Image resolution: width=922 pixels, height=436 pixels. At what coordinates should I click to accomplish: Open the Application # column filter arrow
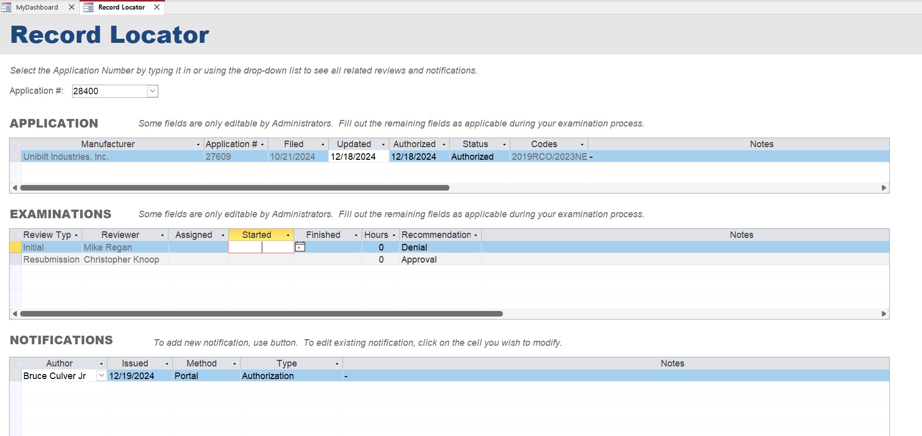coord(262,145)
